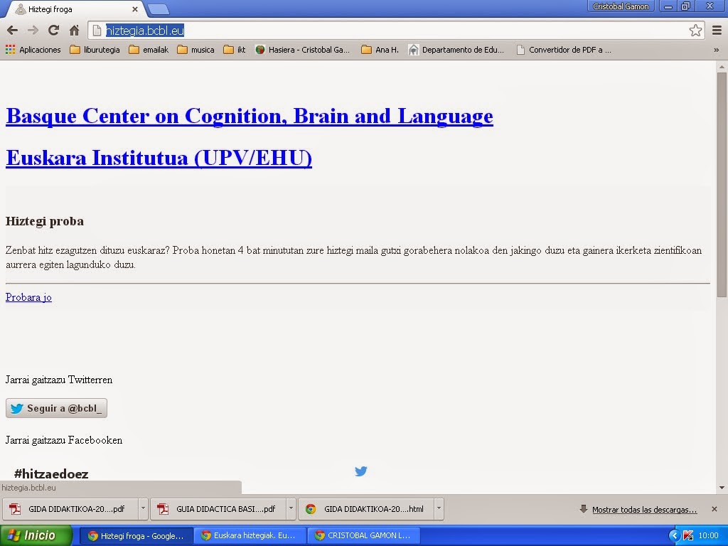Click the page vertical scrollbar thumb
Image resolution: width=728 pixels, height=546 pixels.
click(x=722, y=184)
